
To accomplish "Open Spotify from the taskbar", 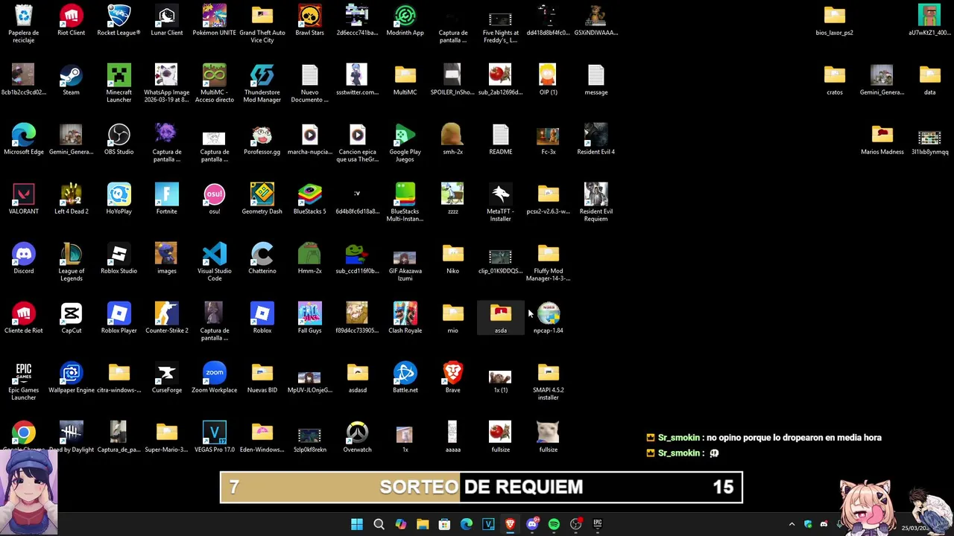I will (x=554, y=524).
